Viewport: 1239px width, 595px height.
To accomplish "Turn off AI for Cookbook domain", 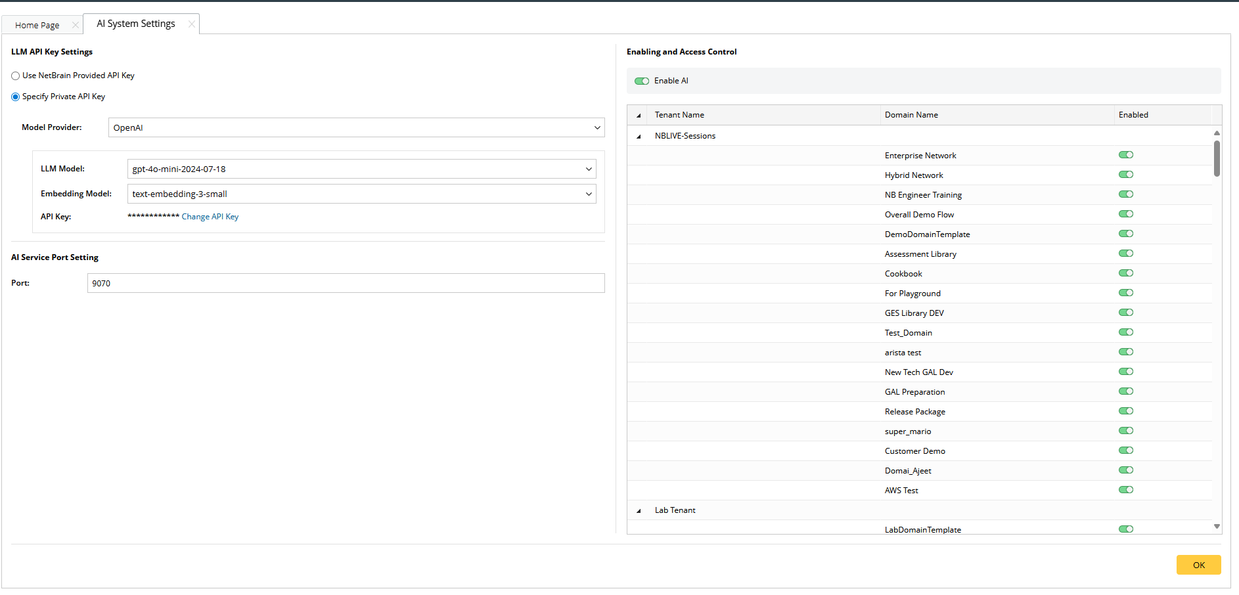I will click(x=1126, y=273).
